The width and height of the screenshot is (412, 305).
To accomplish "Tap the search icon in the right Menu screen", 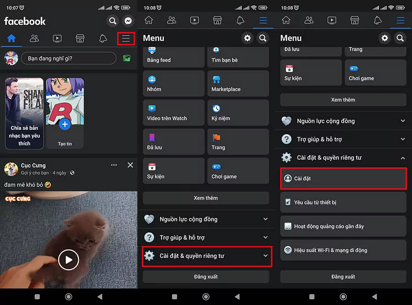I will tap(400, 38).
